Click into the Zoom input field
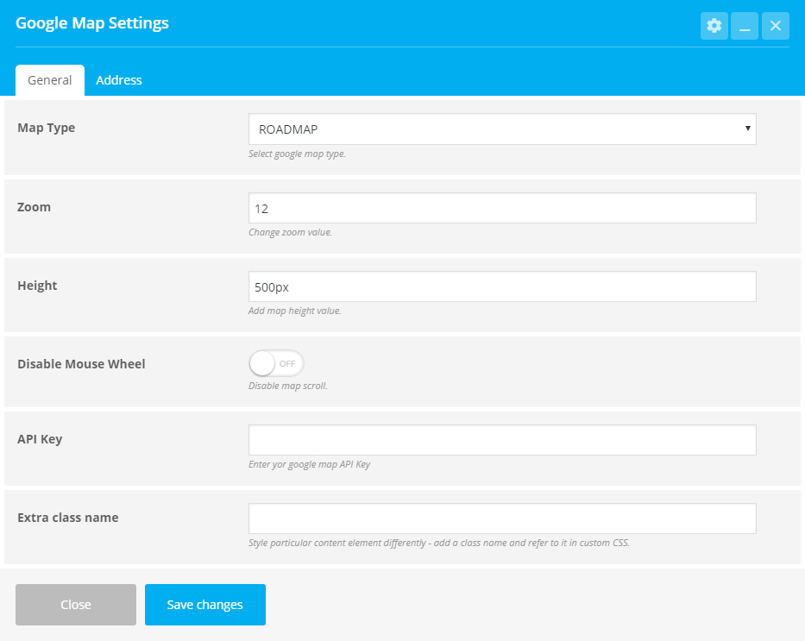This screenshot has height=641, width=805. (502, 208)
